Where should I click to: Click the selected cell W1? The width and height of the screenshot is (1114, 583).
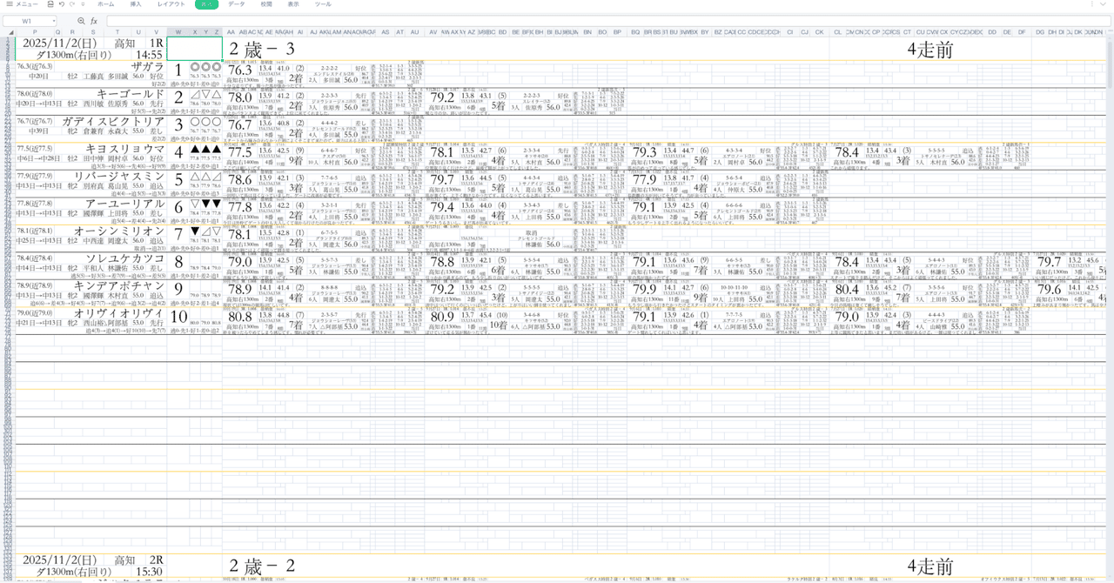tap(195, 49)
